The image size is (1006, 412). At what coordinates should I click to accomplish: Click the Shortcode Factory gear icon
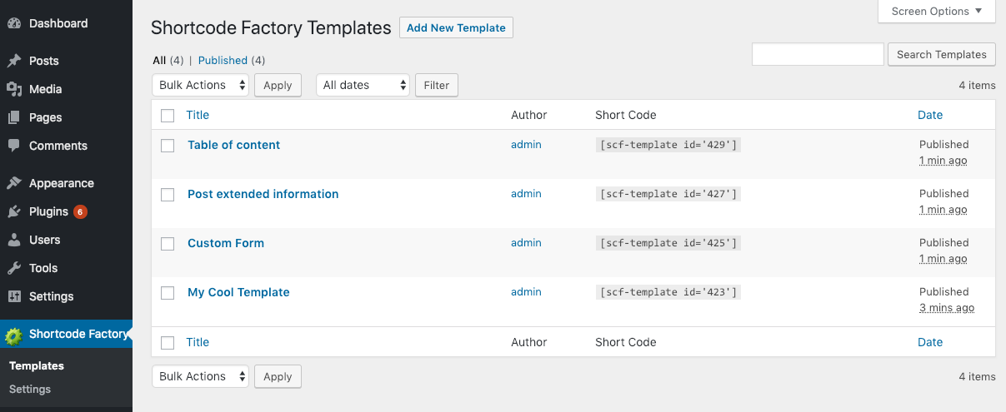13,335
